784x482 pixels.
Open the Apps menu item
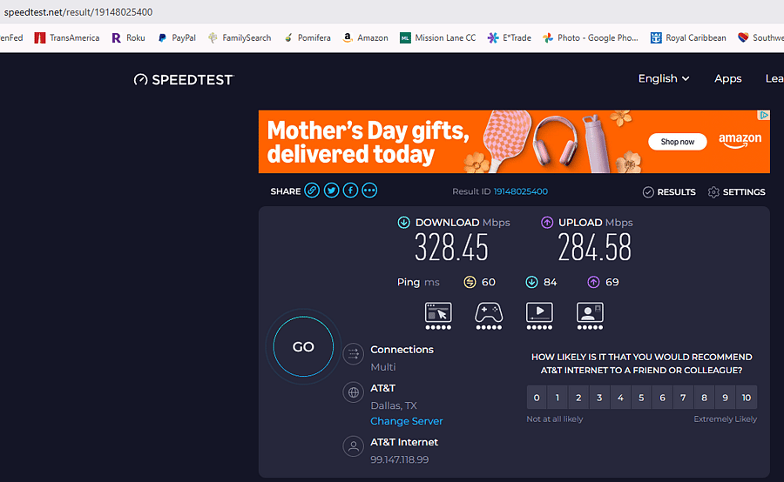(728, 78)
